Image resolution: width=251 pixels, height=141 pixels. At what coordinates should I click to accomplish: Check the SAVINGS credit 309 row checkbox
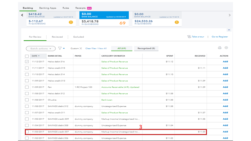(27, 119)
